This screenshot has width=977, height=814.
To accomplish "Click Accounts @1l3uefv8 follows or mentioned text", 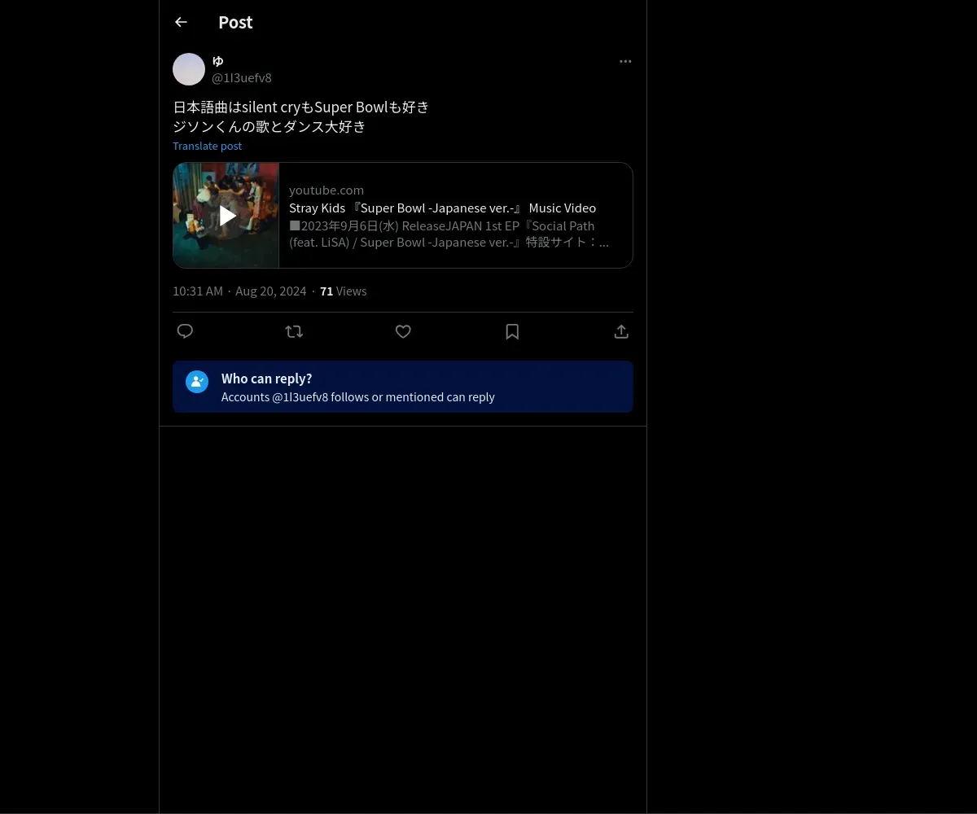I will click(x=358, y=396).
